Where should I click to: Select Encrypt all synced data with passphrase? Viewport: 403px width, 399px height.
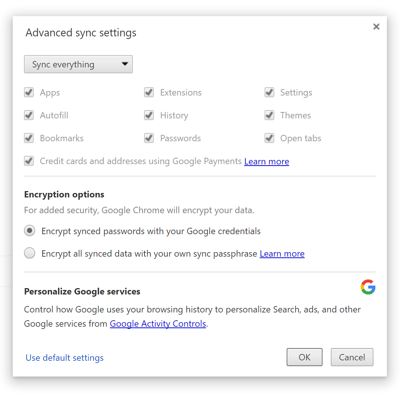point(30,254)
